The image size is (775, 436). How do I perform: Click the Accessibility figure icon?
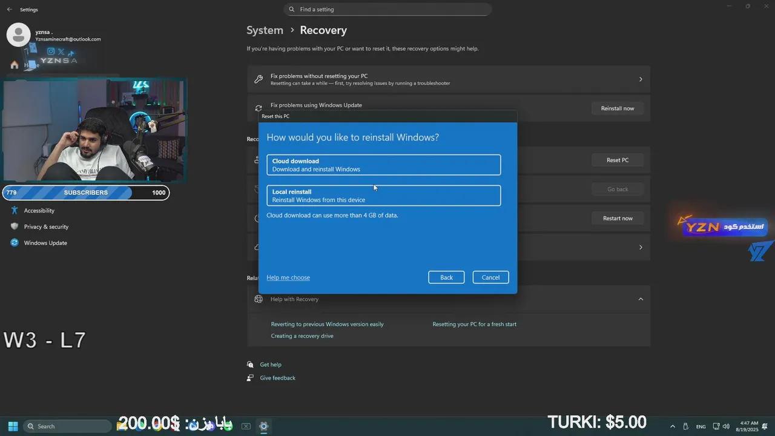(x=15, y=211)
